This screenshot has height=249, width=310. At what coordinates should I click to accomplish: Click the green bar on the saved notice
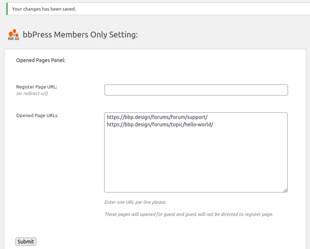click(x=7, y=9)
